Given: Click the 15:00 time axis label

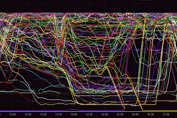Looking at the screenshot, I should 104,115.
